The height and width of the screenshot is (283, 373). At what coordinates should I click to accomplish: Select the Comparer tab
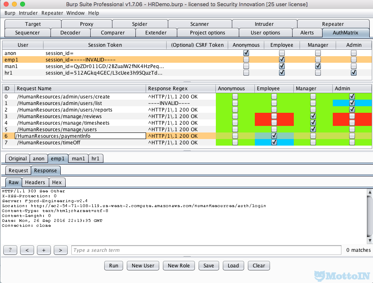(113, 32)
